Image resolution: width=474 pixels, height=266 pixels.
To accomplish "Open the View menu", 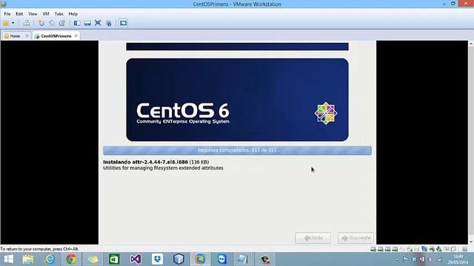I will tap(33, 14).
